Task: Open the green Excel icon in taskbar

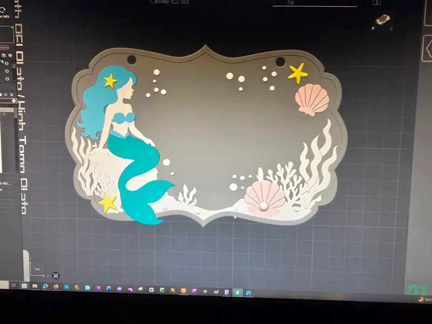Action: [162, 290]
